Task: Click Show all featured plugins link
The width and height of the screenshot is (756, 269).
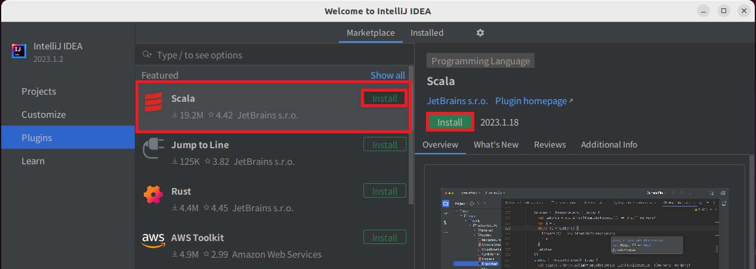Action: pos(388,75)
